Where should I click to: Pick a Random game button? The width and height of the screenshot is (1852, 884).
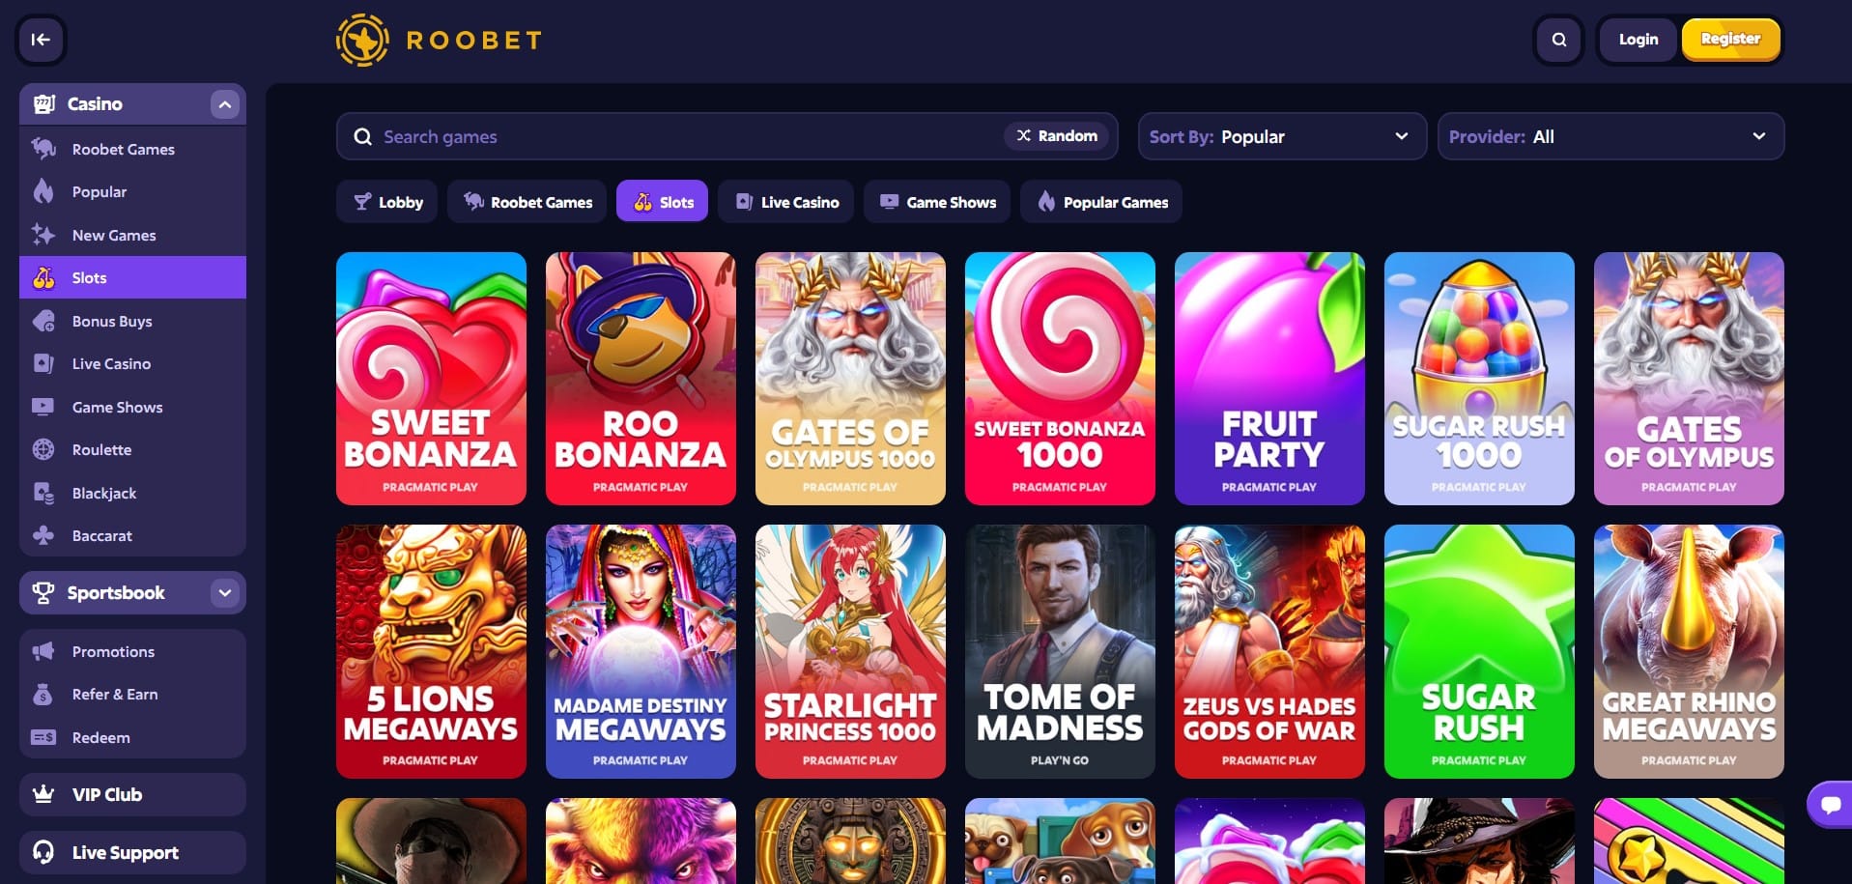(1057, 136)
